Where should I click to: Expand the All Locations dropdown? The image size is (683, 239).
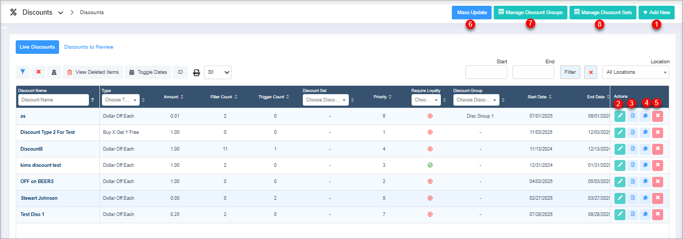(x=635, y=72)
